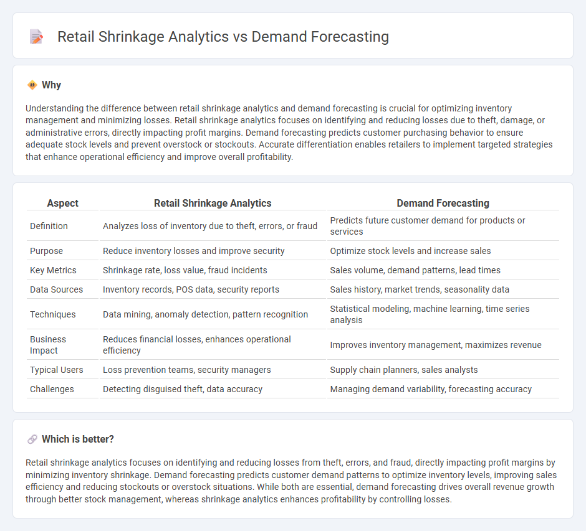Click the Which is better? heading
Screen dimensions: 586x531
coord(78,439)
